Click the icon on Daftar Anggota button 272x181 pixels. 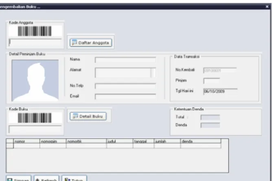coord(75,42)
